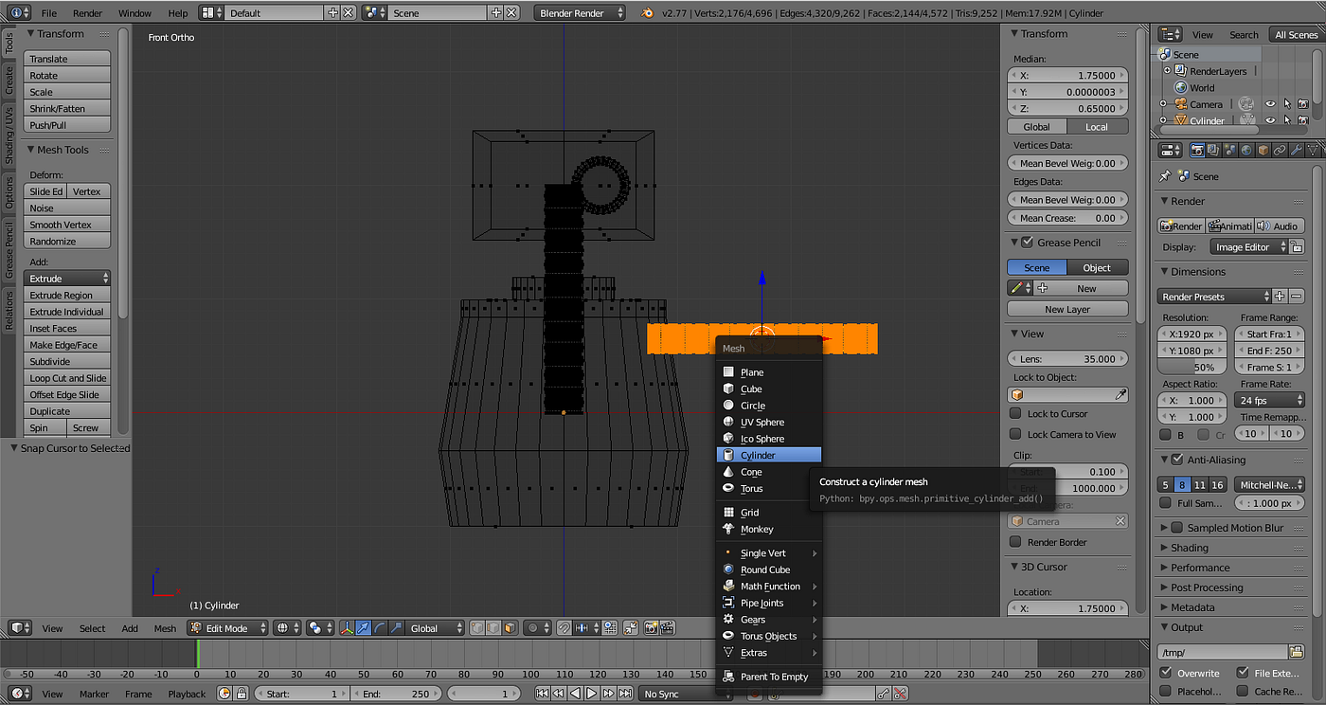Open the Extrude dropdown in Mesh Tools
Viewport: 1326px width, 705px height.
point(67,279)
